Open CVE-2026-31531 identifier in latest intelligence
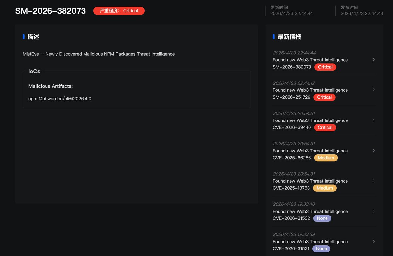 click(291, 249)
